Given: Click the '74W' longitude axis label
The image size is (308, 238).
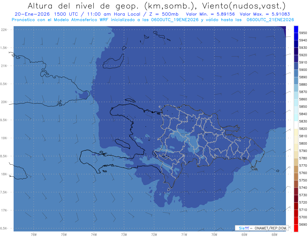Looking at the screenshot, I should (x=94, y=235).
